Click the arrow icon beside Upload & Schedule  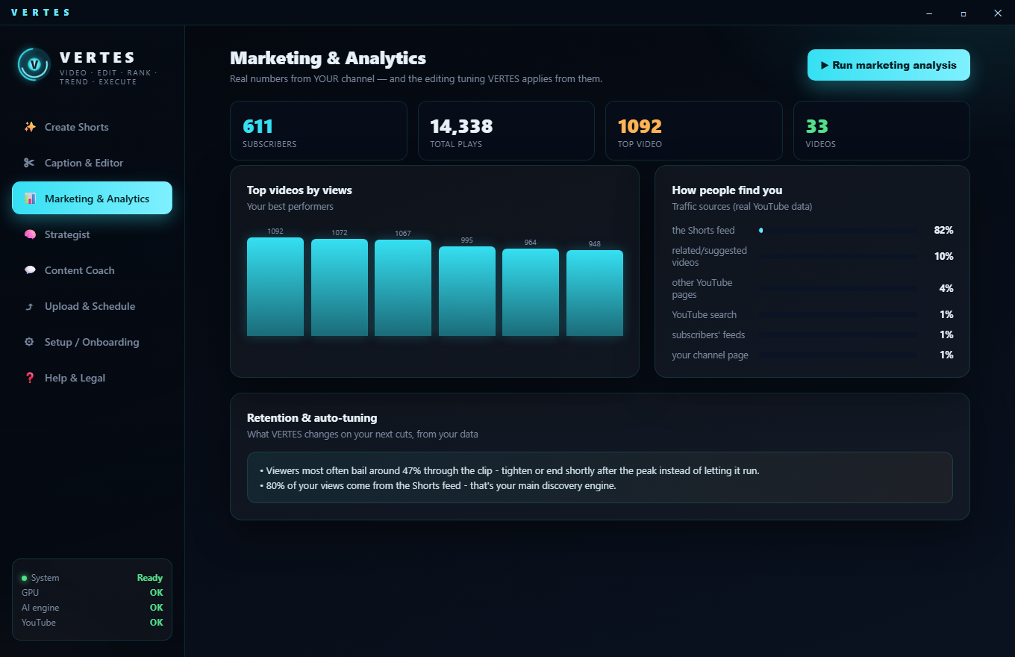tap(30, 306)
